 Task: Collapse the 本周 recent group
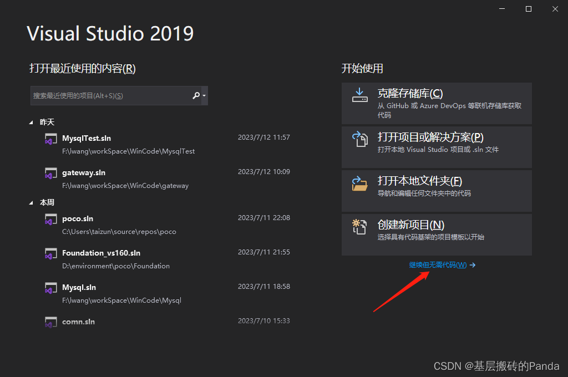click(31, 202)
